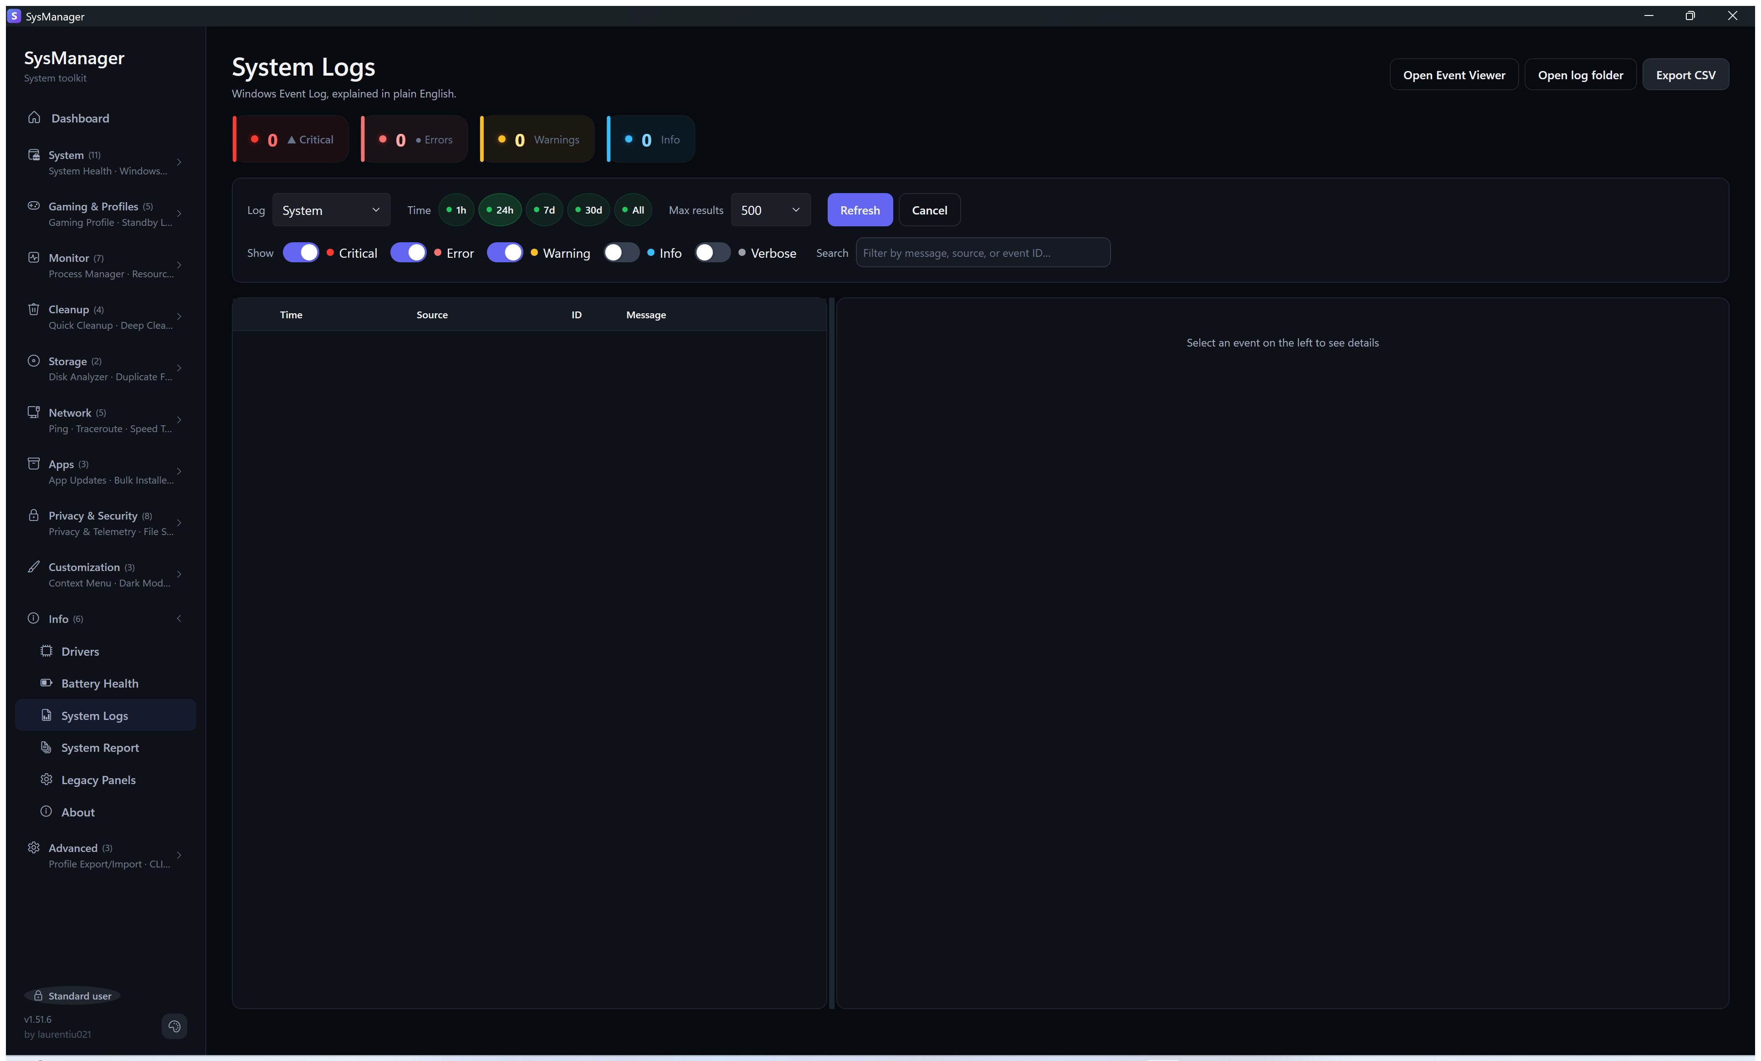
Task: Open the Legacy Panels page
Action: [105, 780]
